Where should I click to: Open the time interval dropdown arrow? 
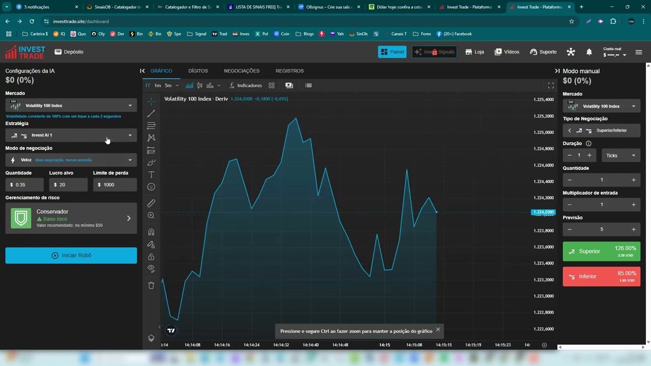tap(177, 85)
